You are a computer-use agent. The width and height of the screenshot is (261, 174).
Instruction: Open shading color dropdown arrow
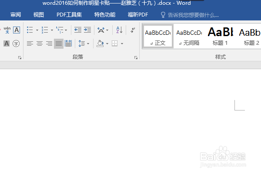point(107,43)
